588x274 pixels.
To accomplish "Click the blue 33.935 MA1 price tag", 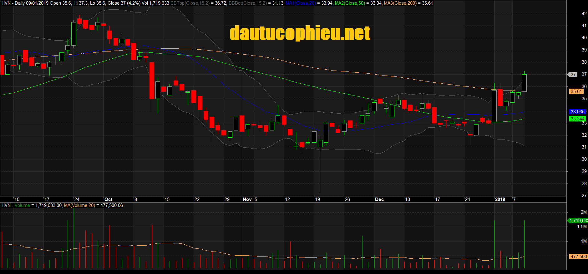I will point(577,112).
